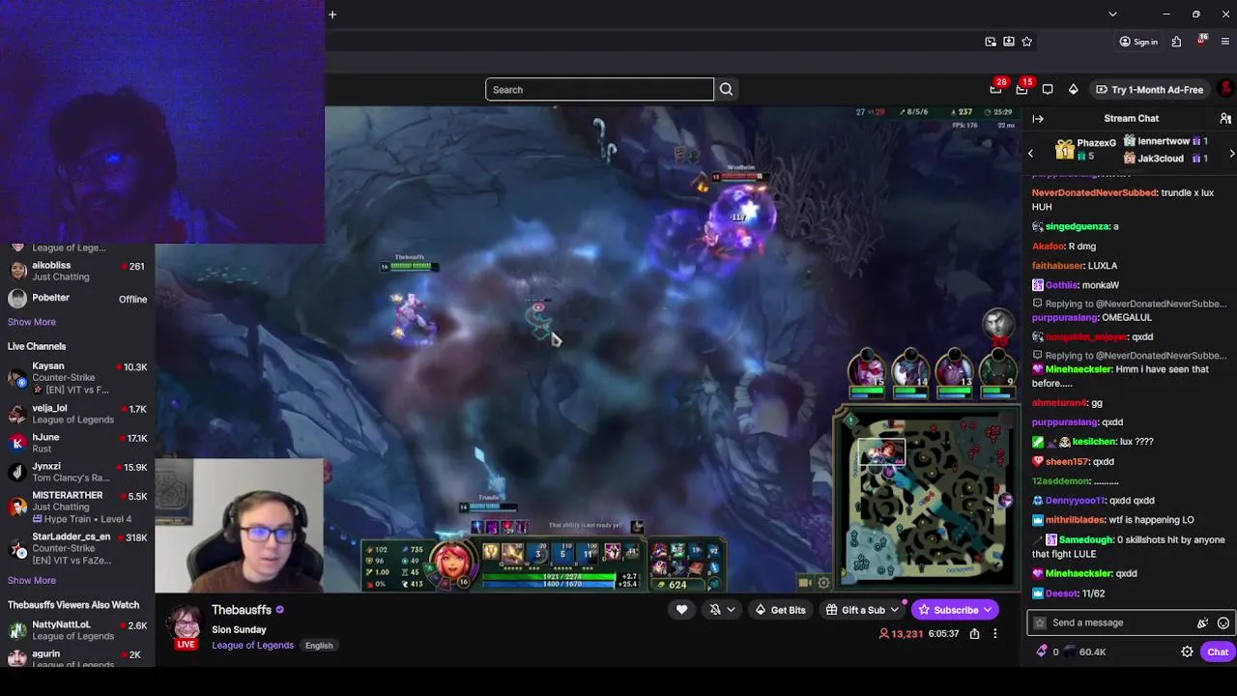
Task: Click Get Bits button below stream
Action: (780, 610)
